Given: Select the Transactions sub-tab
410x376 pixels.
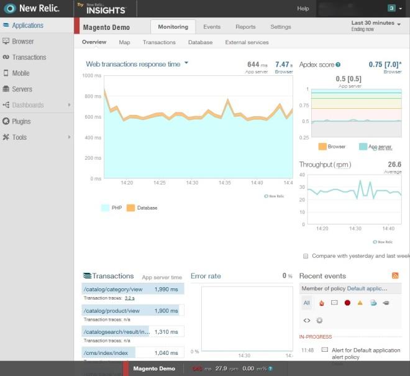Looking at the screenshot, I should [159, 42].
